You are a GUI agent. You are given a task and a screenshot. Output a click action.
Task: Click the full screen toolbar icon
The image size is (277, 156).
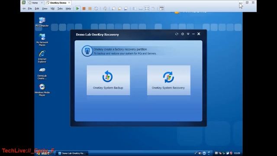point(147,9)
